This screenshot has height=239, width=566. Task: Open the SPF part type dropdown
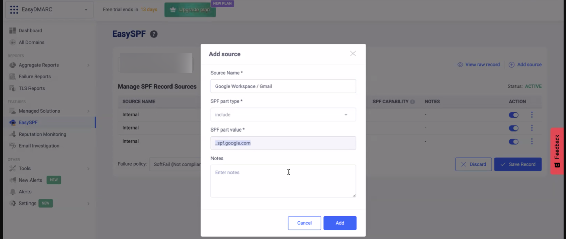point(283,115)
